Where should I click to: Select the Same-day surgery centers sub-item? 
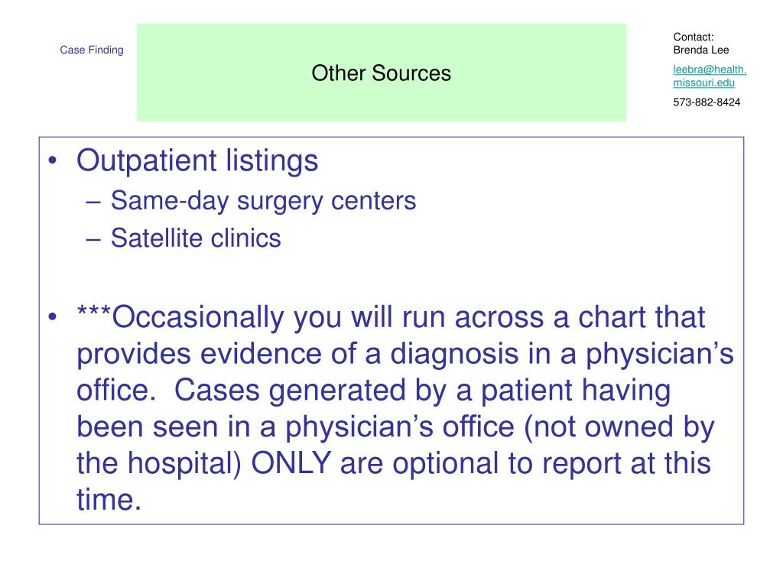coord(263,201)
